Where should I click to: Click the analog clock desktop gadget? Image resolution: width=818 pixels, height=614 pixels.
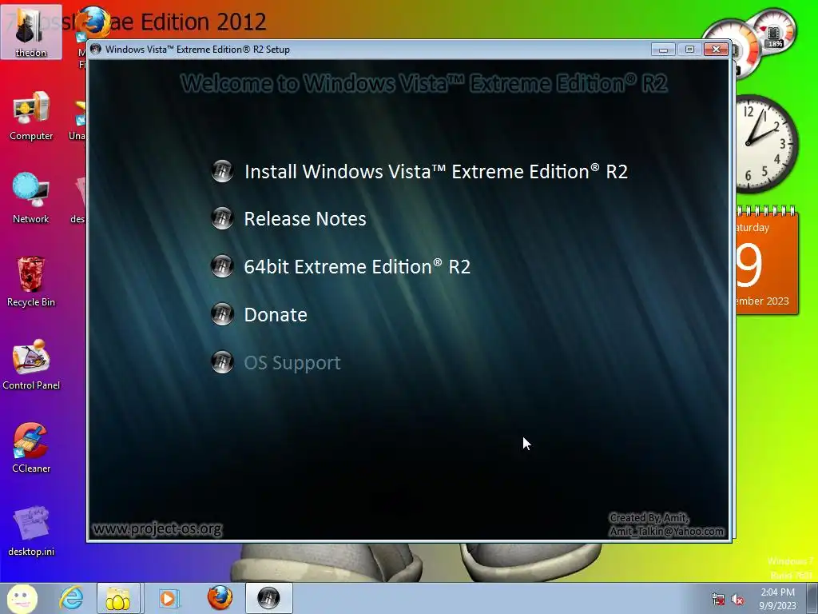click(765, 143)
